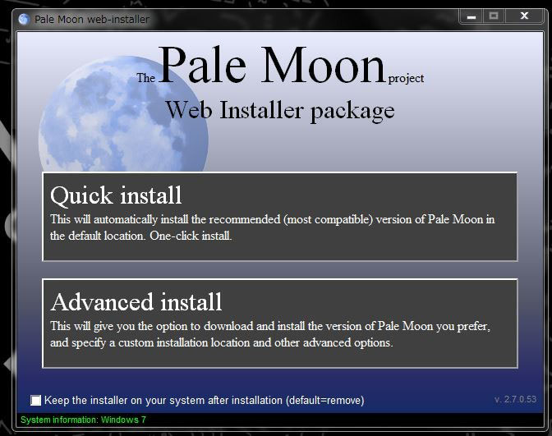Click the Pale Moon icon in title bar
This screenshot has height=436, width=552.
tap(24, 19)
